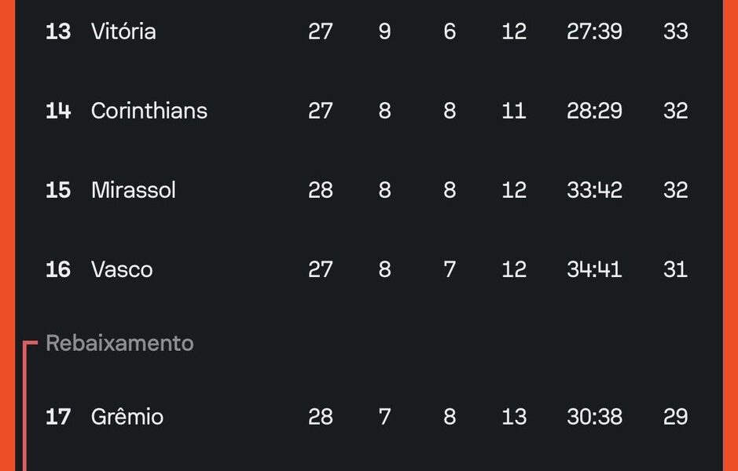Click the Rebaixamento section label
The image size is (738, 471).
[x=119, y=343]
